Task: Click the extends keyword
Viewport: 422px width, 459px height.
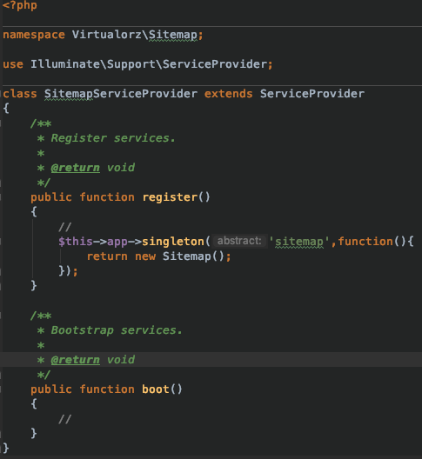Action: pyautogui.click(x=229, y=94)
